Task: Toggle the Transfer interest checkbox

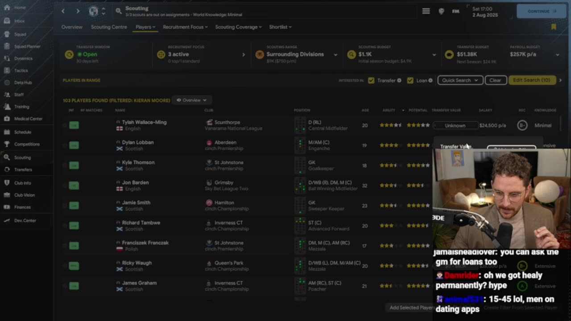Action: tap(371, 80)
